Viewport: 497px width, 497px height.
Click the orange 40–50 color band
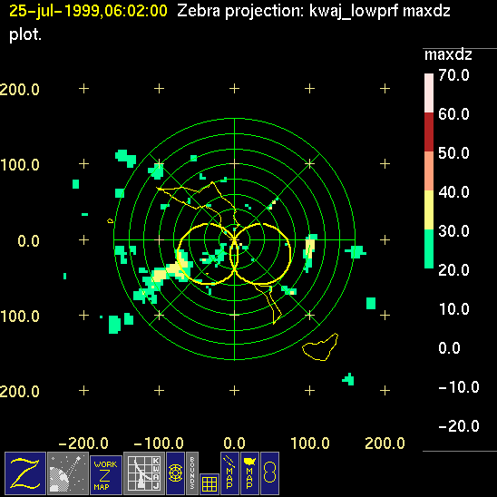[429, 171]
